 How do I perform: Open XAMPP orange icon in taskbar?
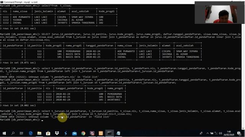(x=101, y=133)
